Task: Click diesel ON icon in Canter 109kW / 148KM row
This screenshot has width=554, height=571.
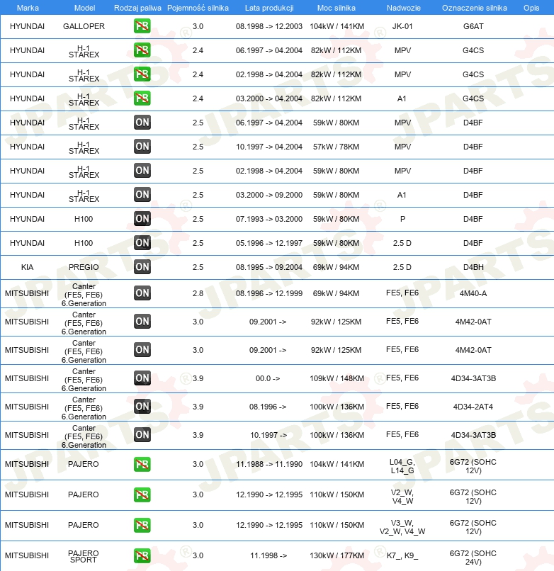Action: point(142,378)
